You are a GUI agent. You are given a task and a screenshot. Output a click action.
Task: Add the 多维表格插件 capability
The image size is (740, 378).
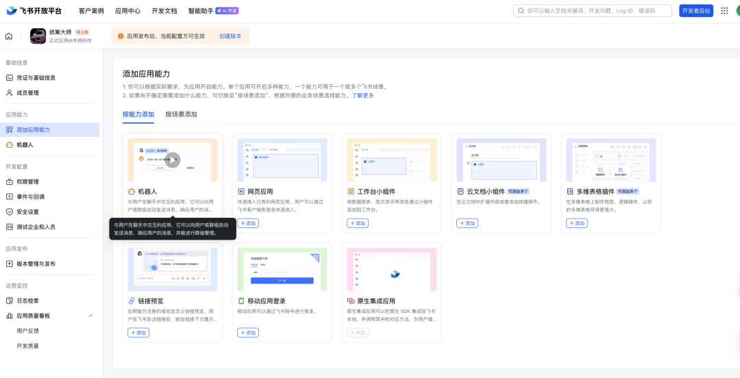coord(577,223)
